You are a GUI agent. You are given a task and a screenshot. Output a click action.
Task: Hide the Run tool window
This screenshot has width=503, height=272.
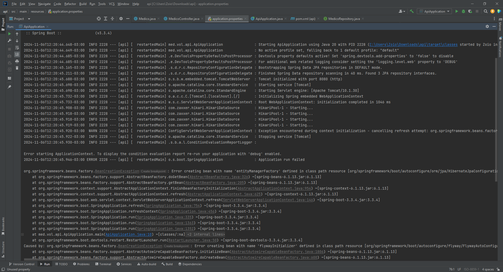494,26
